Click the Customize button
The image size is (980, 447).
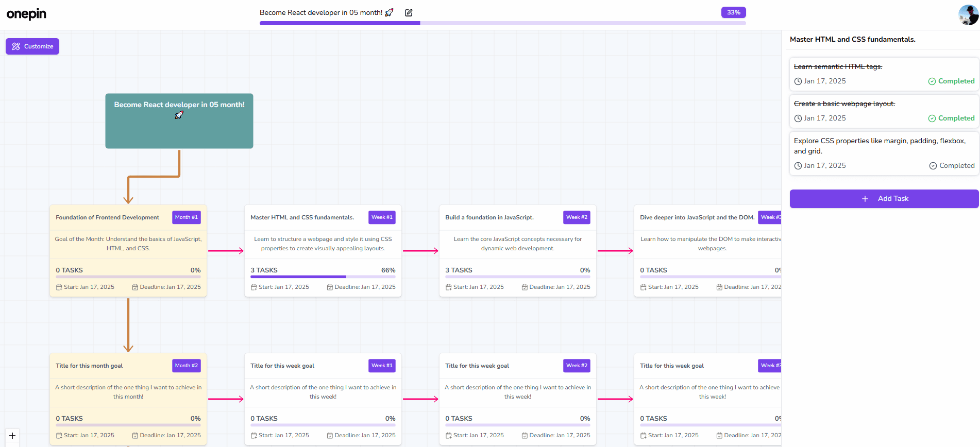point(32,46)
